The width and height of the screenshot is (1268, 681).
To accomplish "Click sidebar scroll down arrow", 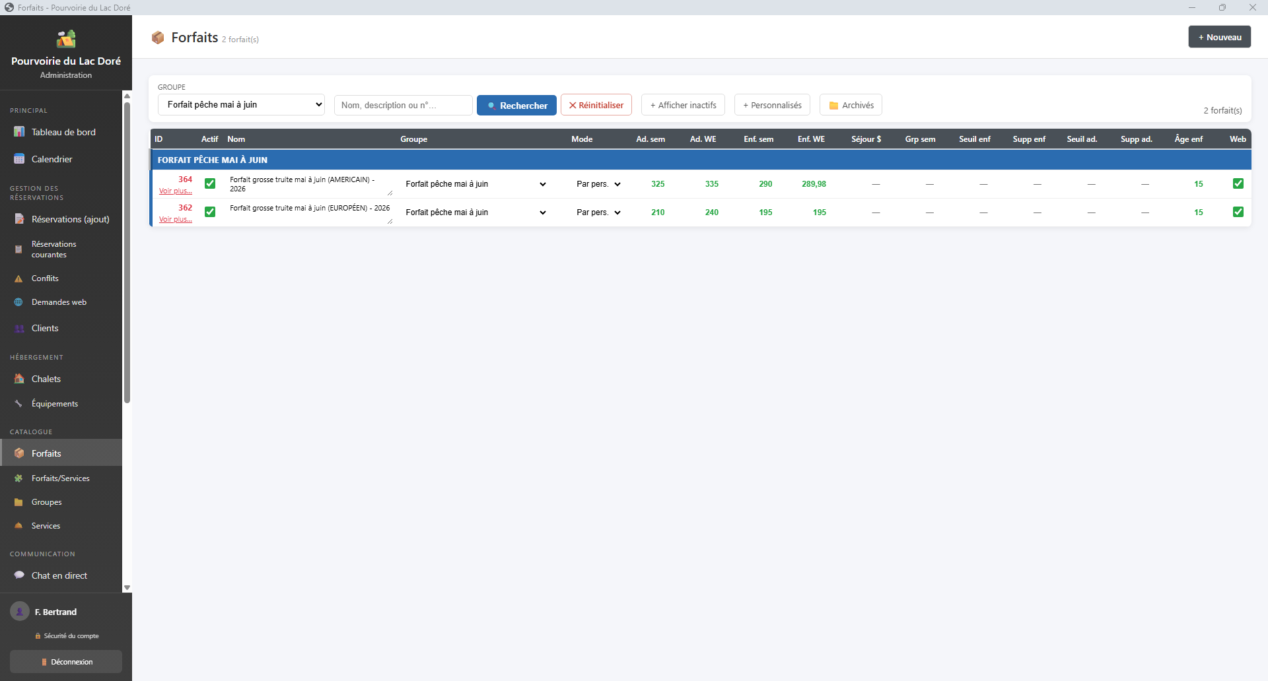I will coord(127,588).
